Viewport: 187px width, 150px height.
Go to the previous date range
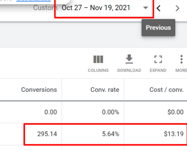159,8
